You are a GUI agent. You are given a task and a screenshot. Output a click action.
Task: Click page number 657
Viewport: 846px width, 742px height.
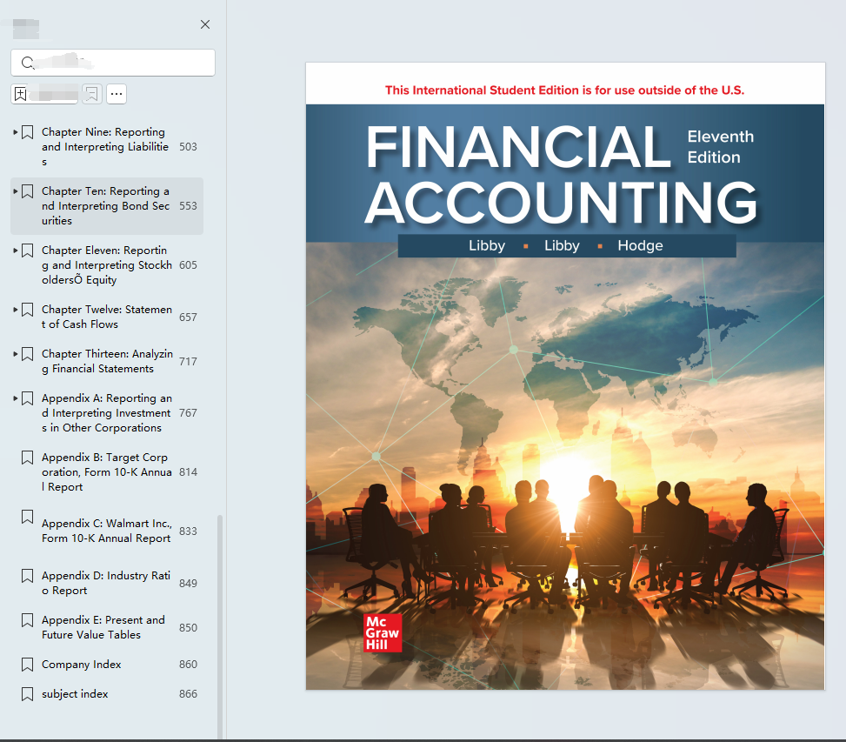pos(188,317)
